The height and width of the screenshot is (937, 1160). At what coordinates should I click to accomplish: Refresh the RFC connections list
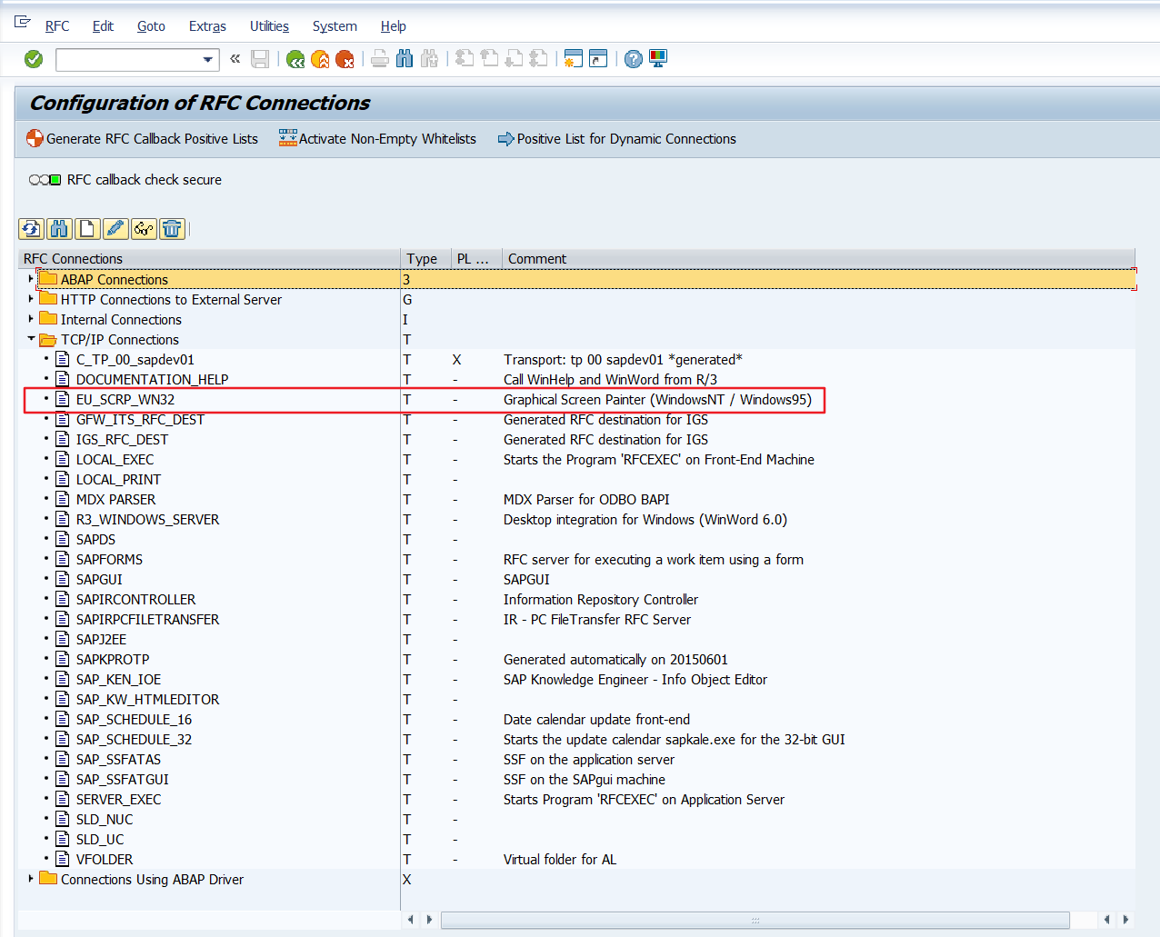(x=31, y=229)
